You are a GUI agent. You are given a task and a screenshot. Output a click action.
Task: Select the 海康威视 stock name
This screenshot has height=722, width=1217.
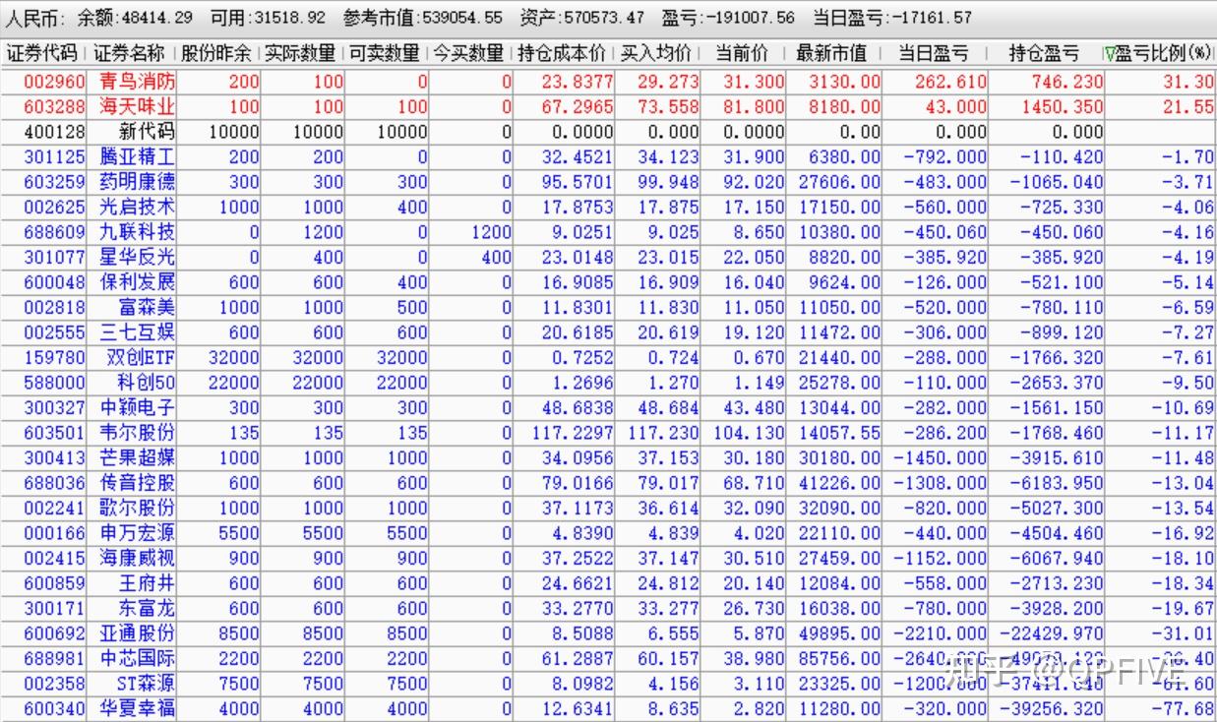click(x=138, y=558)
